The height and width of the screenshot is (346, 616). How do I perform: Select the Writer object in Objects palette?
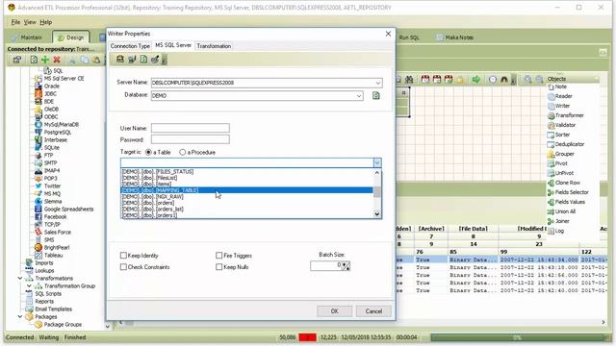click(558, 106)
